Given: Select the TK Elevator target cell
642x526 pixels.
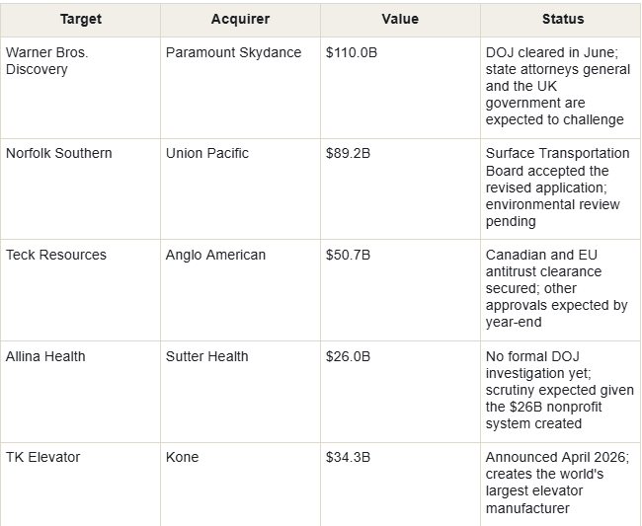Looking at the screenshot, I should click(81, 485).
